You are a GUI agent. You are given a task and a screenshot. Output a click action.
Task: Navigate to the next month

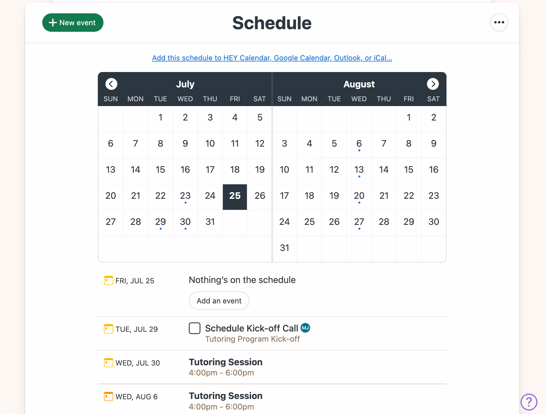(x=433, y=84)
